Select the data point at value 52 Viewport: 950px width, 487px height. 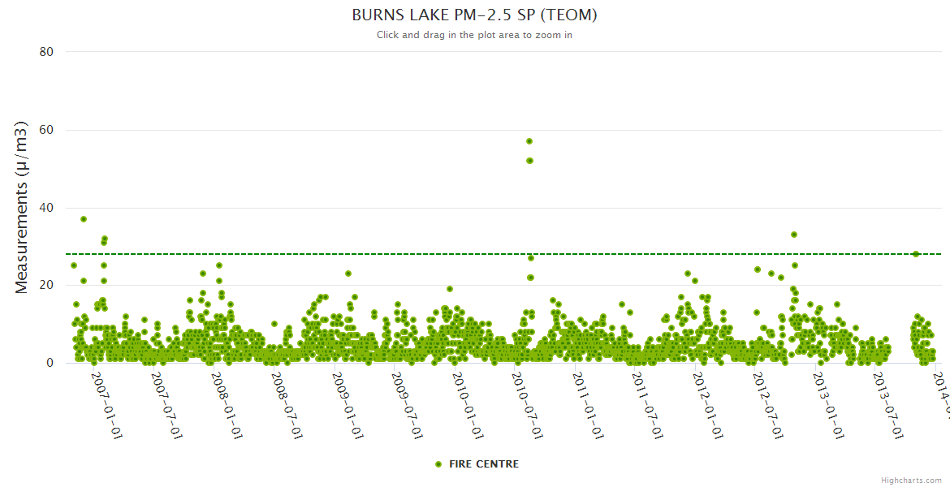(529, 161)
